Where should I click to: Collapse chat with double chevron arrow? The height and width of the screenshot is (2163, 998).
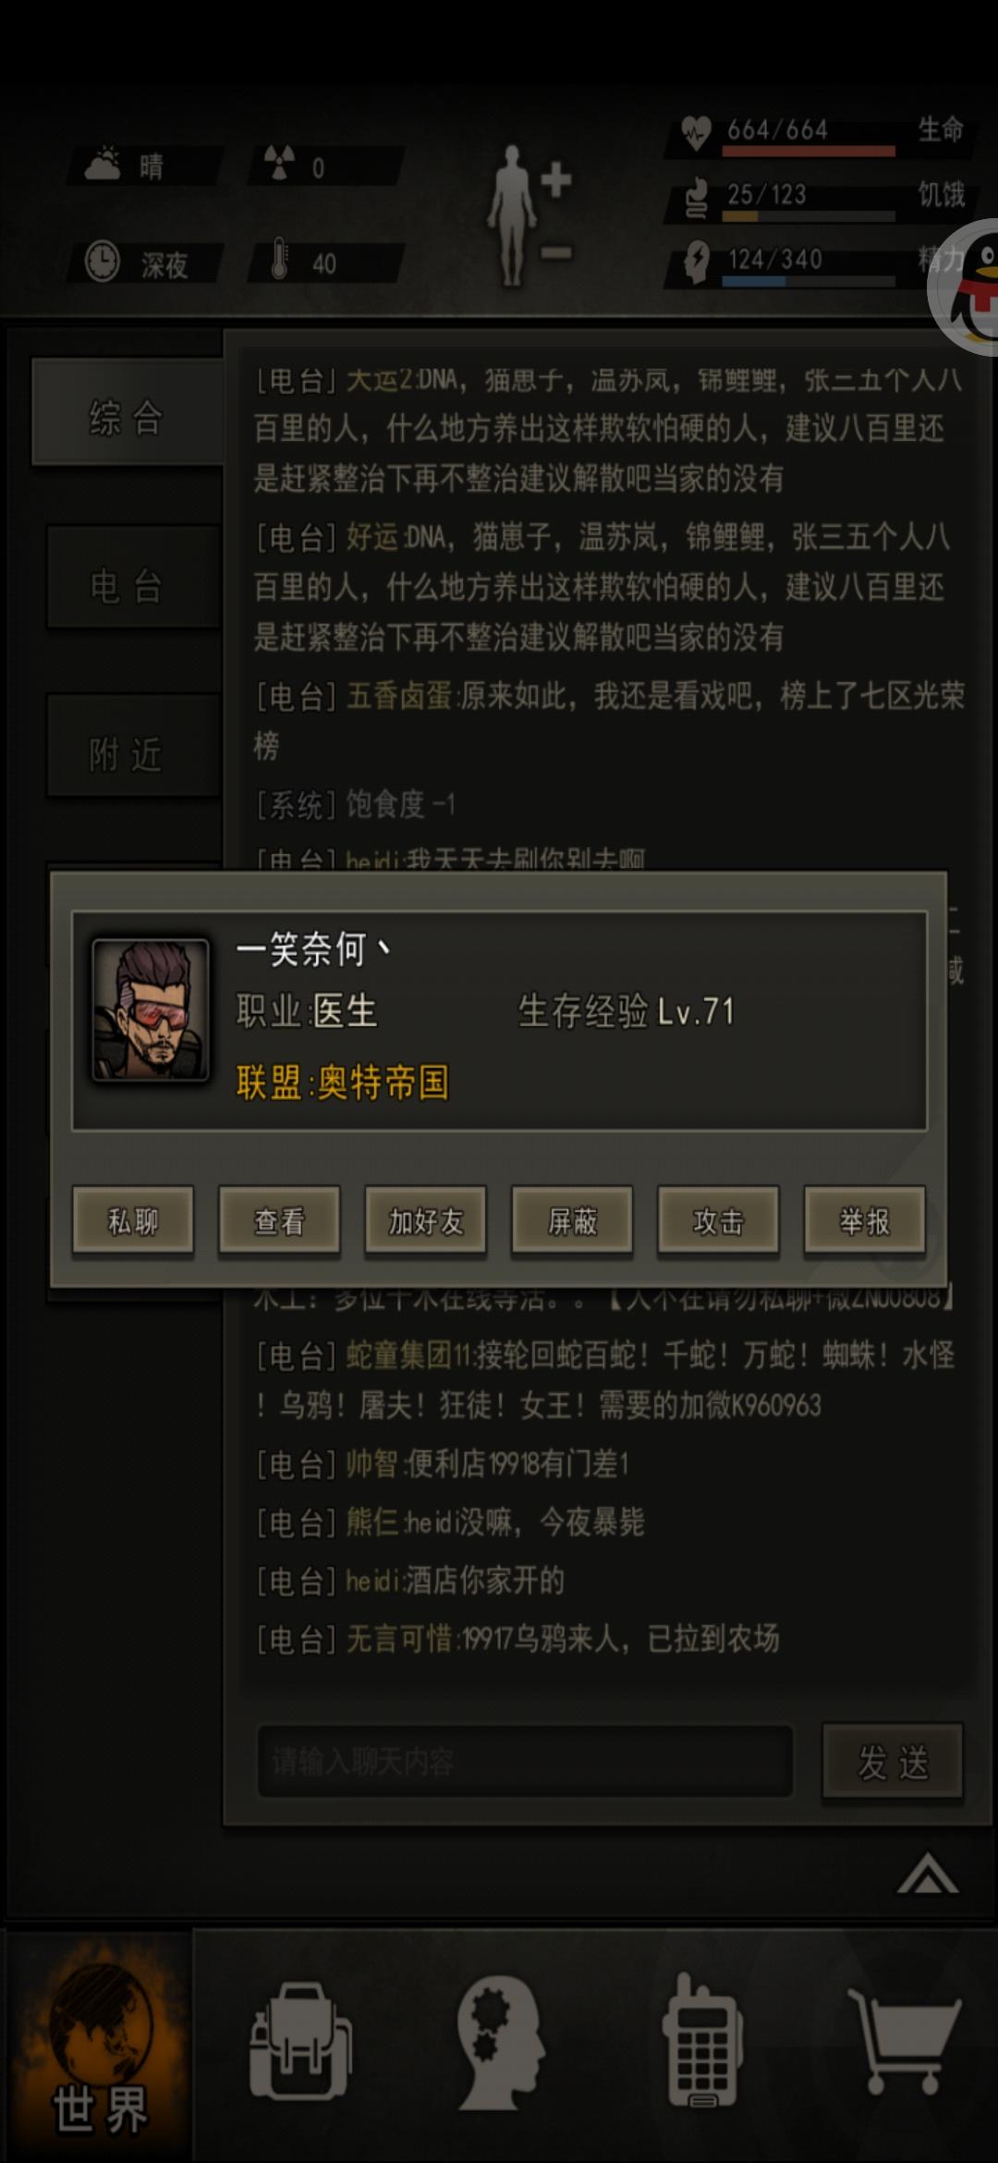[x=928, y=1876]
